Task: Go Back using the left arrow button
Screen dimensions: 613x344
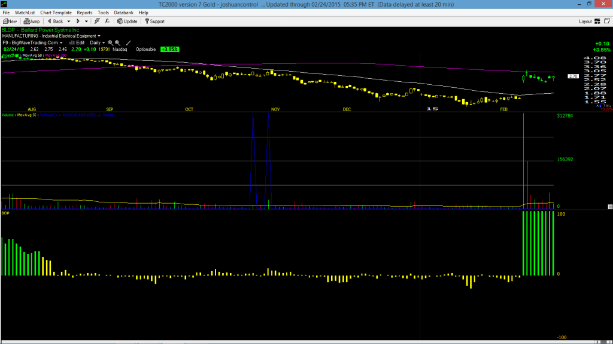Action: 55,21
